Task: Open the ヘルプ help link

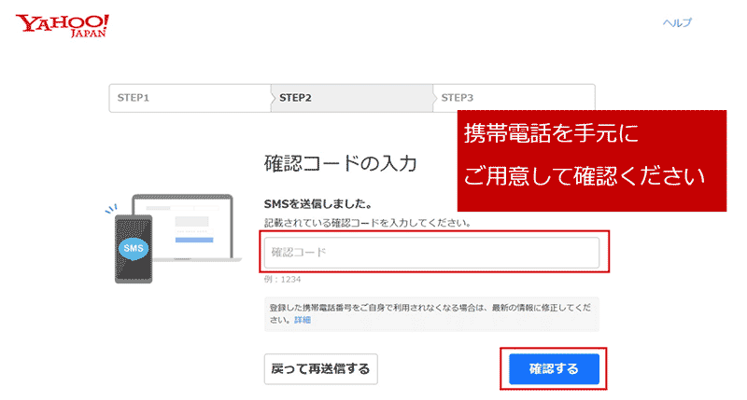Action: coord(677,22)
